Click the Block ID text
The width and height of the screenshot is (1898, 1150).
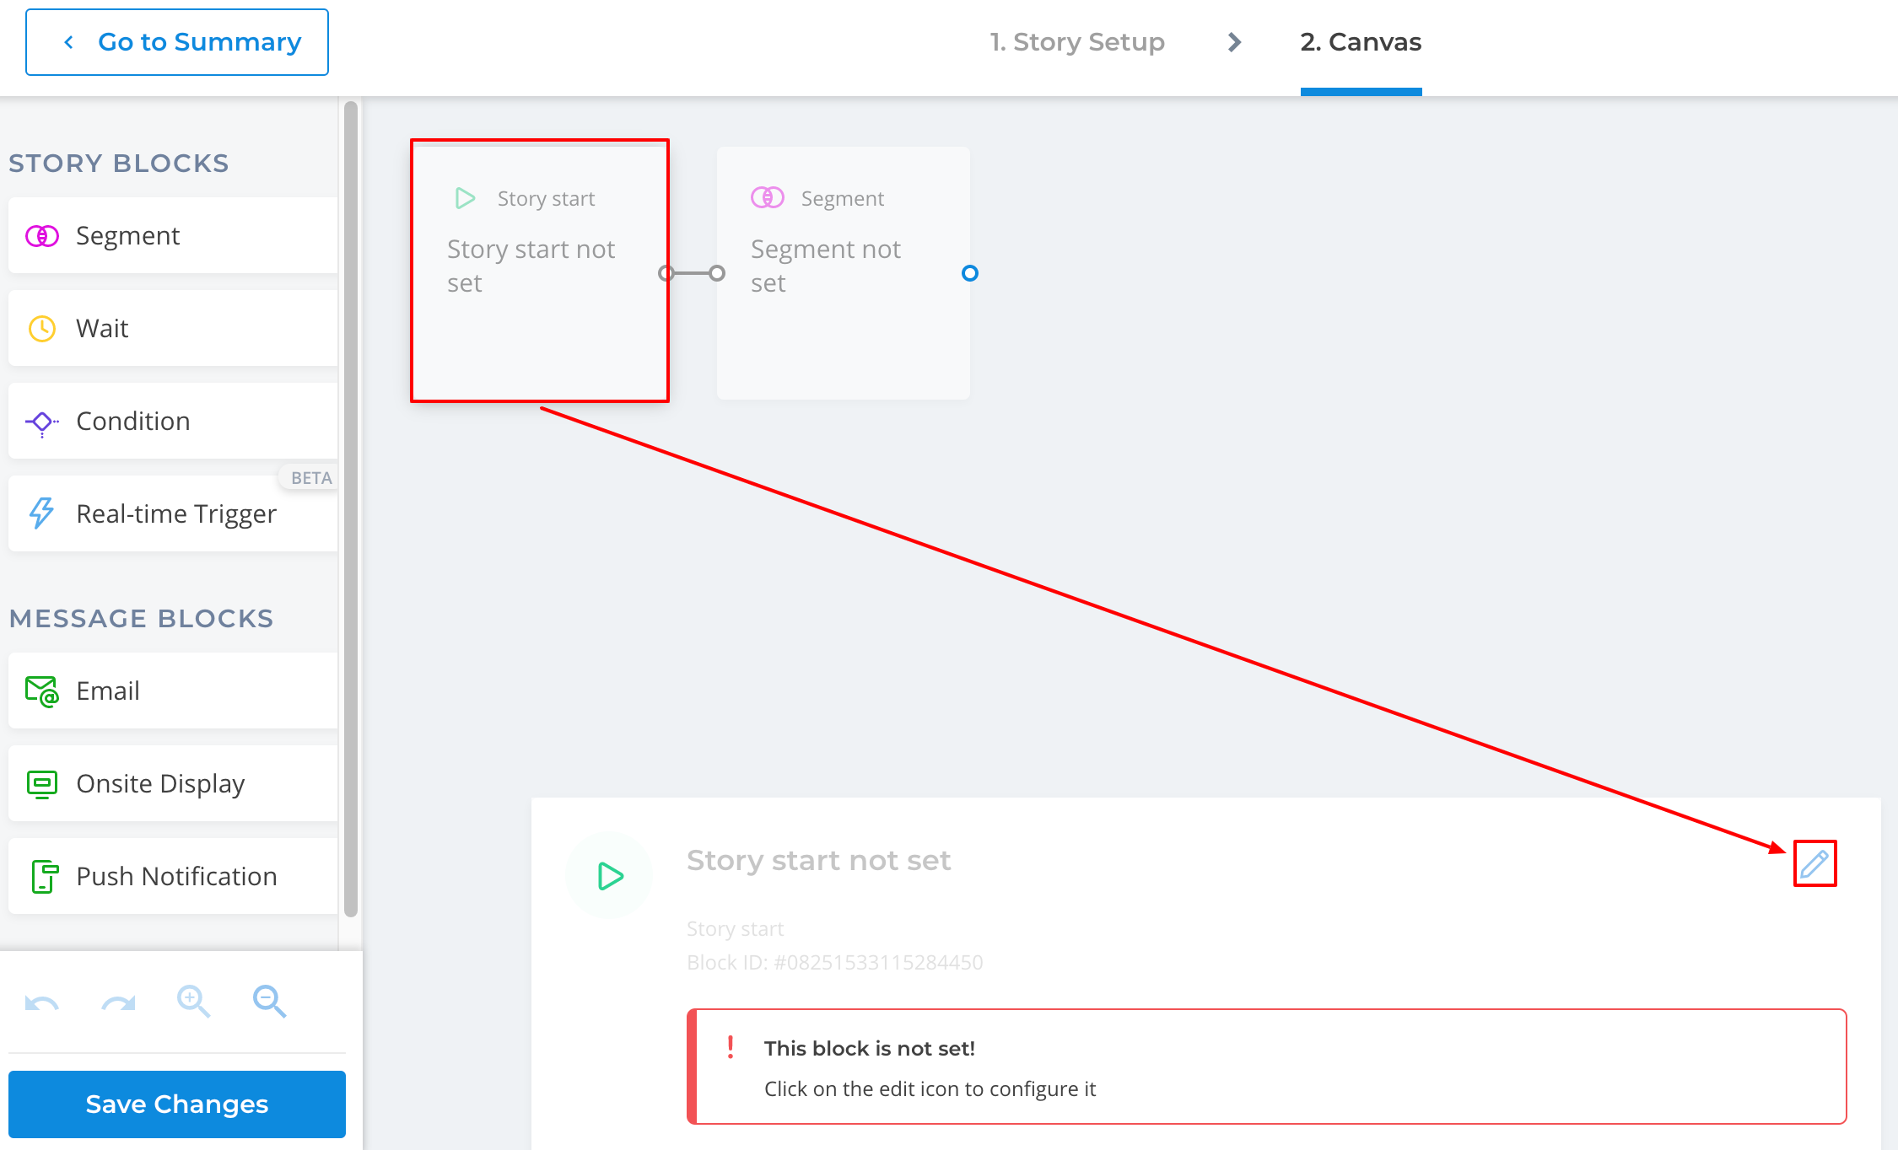point(835,963)
